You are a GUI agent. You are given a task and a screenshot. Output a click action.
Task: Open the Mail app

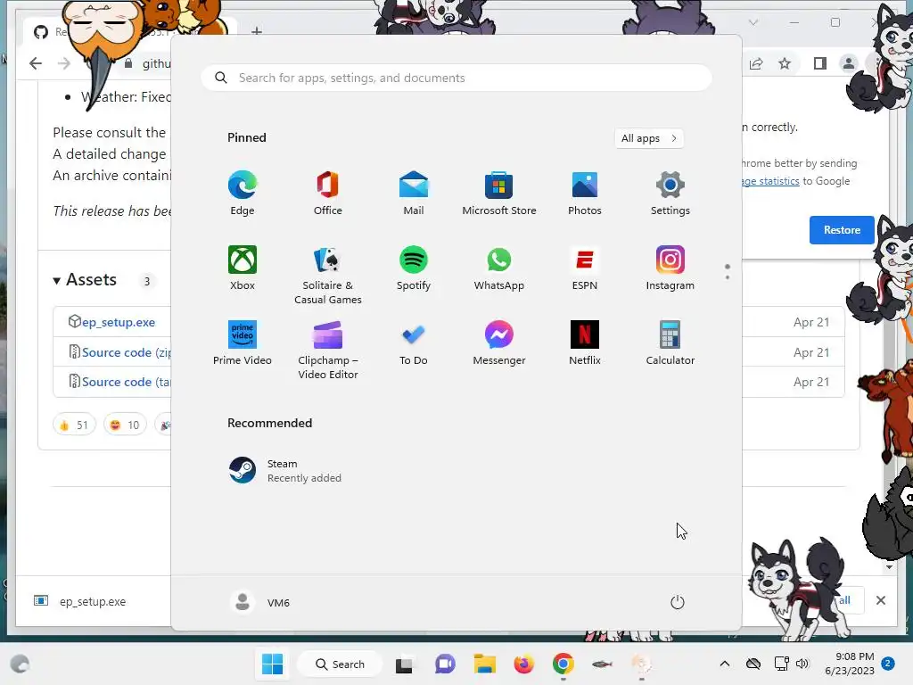click(x=414, y=194)
